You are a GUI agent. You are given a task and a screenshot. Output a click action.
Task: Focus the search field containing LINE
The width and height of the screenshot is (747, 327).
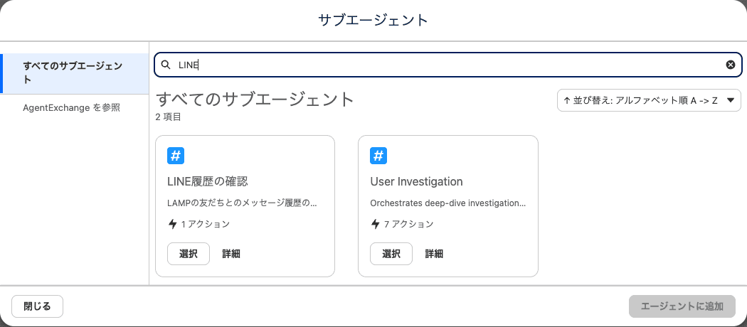pos(447,65)
